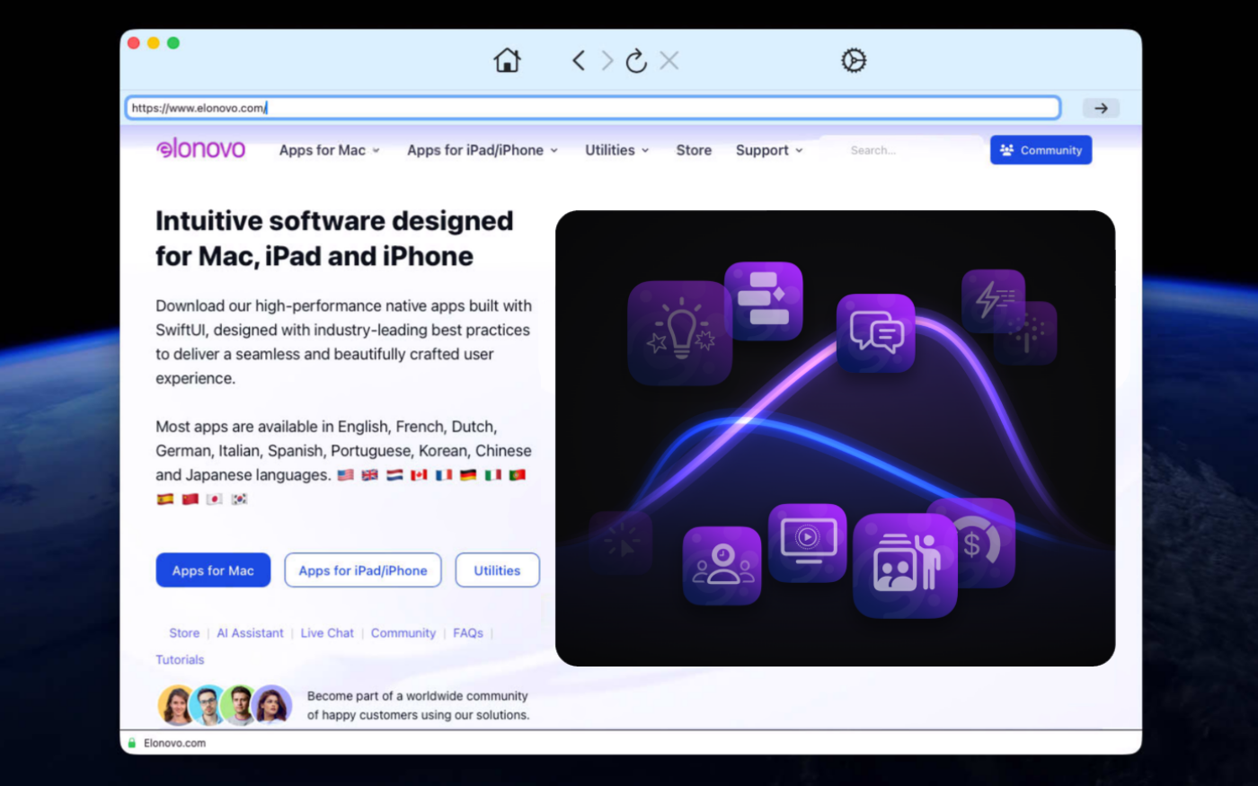Go forward with the right arrow button

coord(607,60)
